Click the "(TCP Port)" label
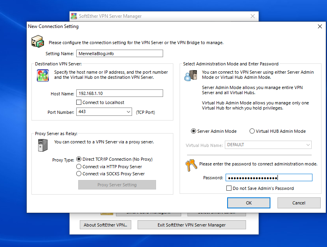Screen dimensions: 327x247 coord(145,112)
